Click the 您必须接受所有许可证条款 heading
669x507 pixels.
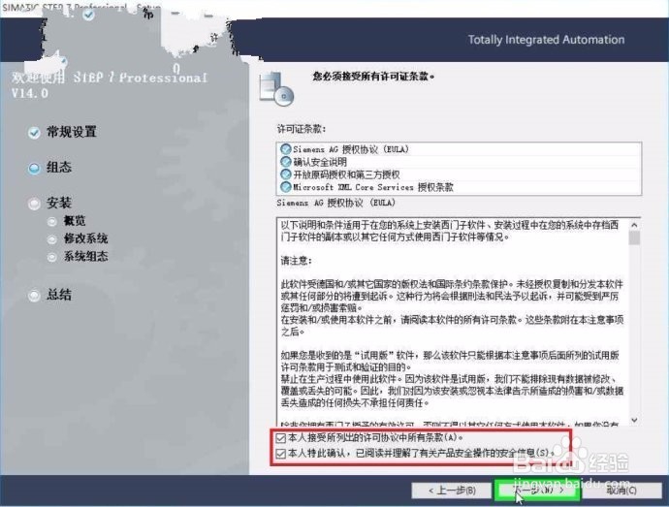point(373,77)
